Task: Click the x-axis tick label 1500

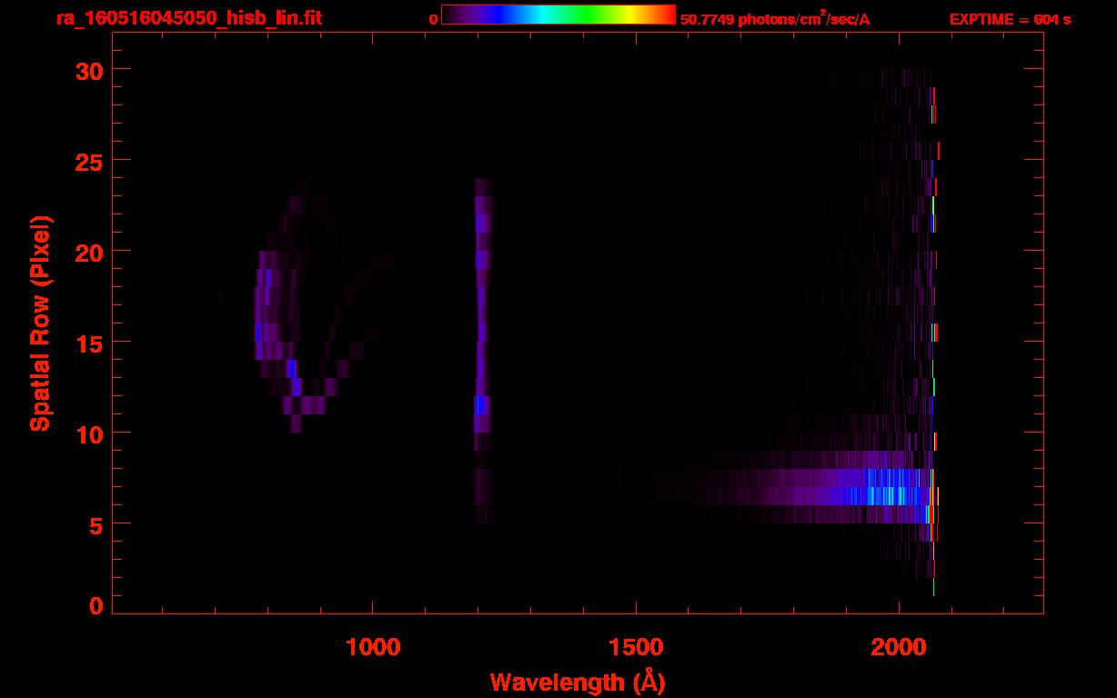Action: click(x=635, y=646)
